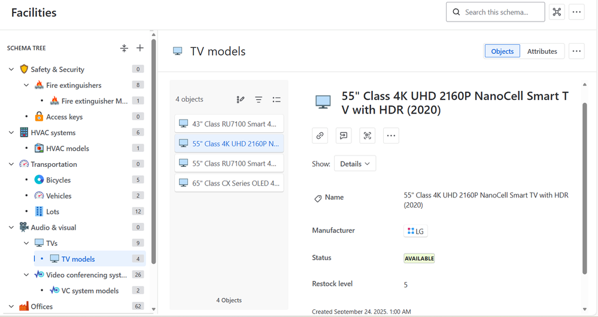
Task: Copy the object link with the chain icon
Action: [x=320, y=136]
